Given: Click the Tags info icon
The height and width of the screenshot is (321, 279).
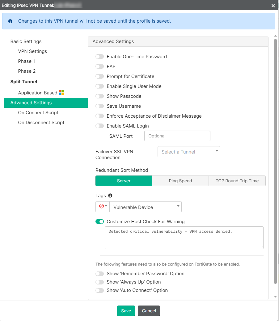Looking at the screenshot, I should tap(110, 196).
